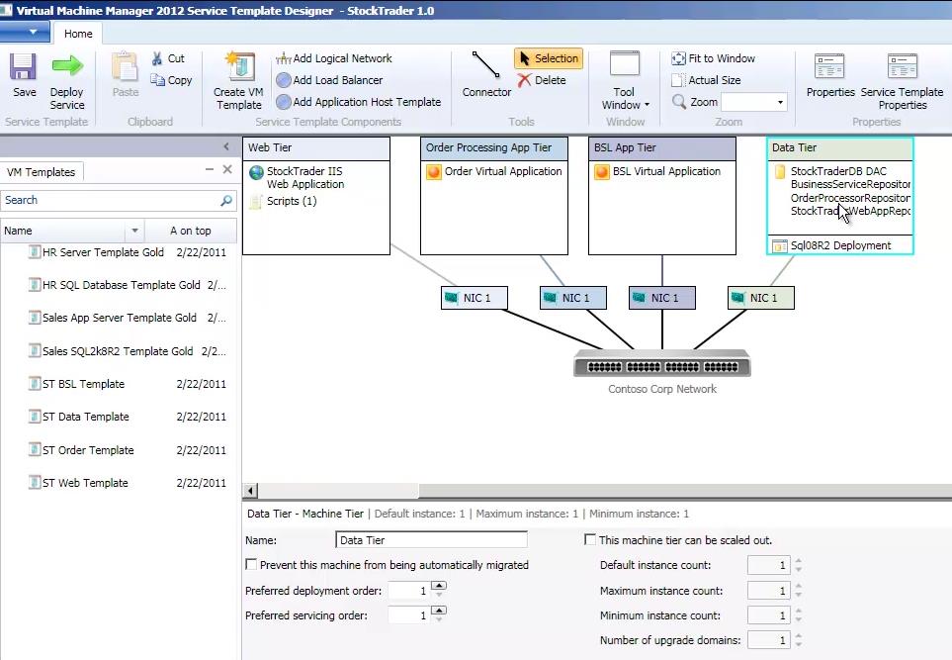
Task: Select Sales SQL2k8R2 Template Gold
Action: pos(127,351)
